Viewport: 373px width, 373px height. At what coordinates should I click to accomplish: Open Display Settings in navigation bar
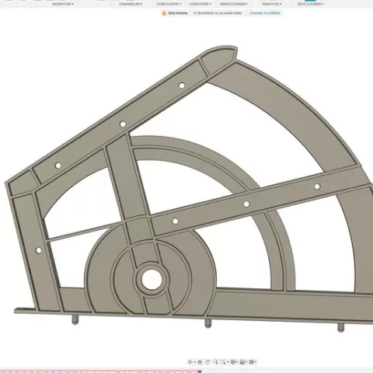click(233, 362)
